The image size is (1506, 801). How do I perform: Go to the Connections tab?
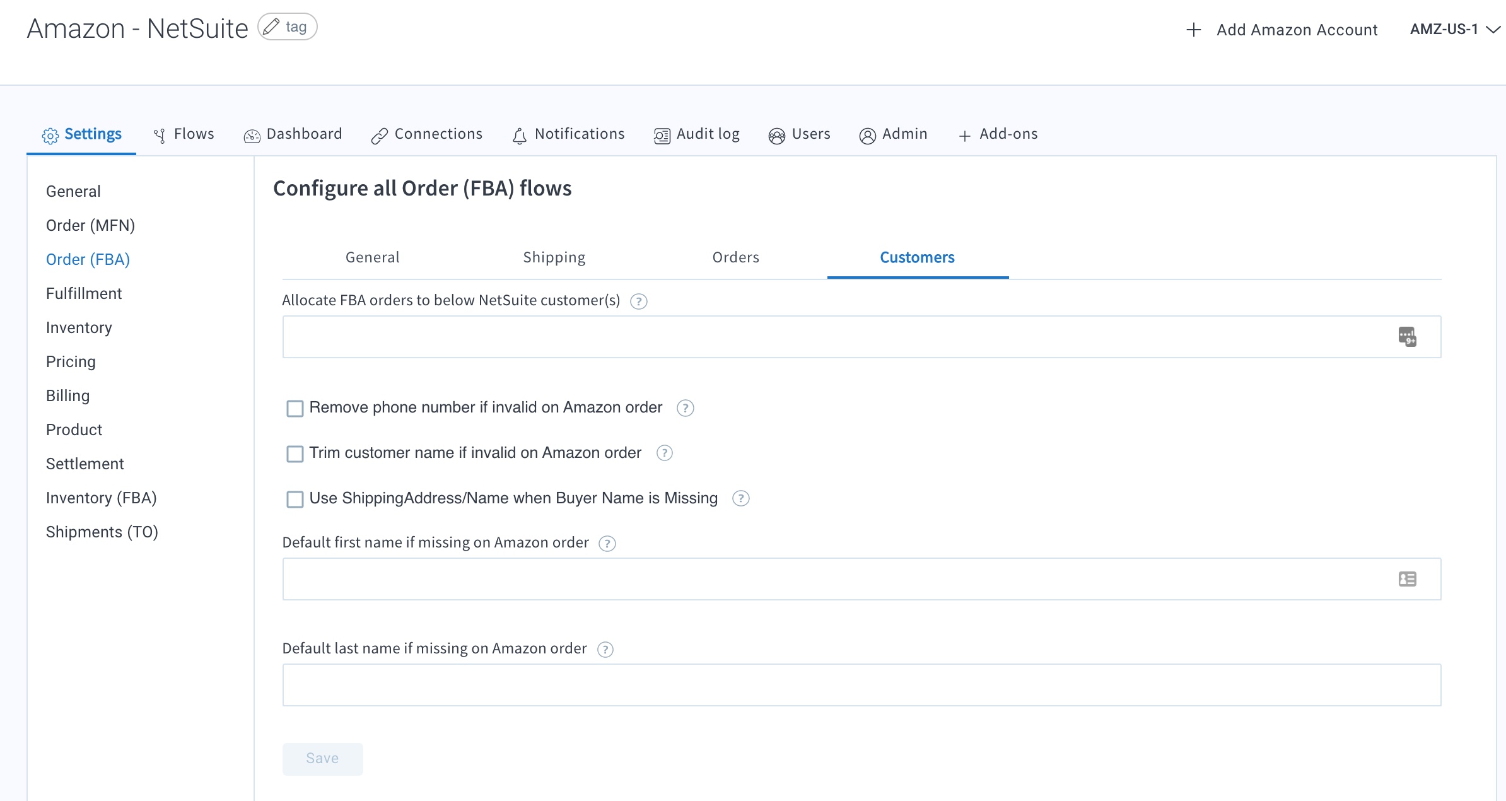tap(427, 134)
